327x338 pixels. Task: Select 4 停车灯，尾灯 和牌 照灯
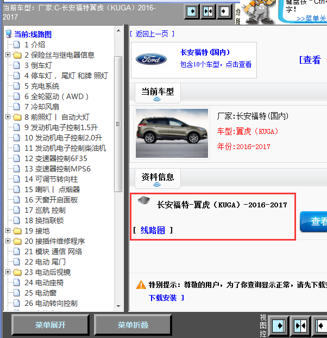66,76
